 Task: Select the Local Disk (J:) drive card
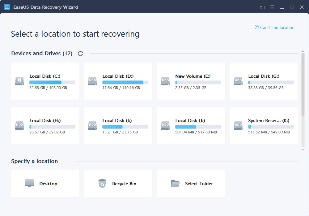click(x=191, y=125)
